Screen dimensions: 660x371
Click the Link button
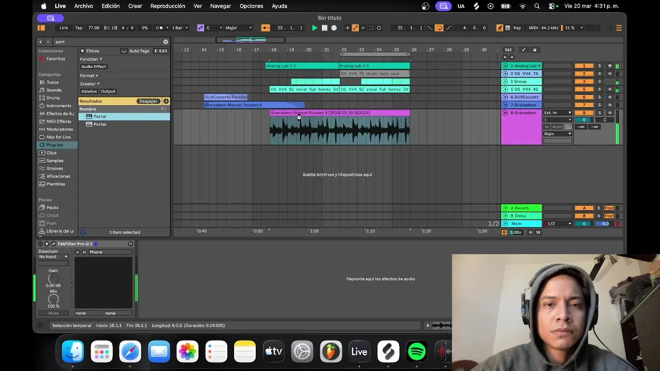coord(64,28)
